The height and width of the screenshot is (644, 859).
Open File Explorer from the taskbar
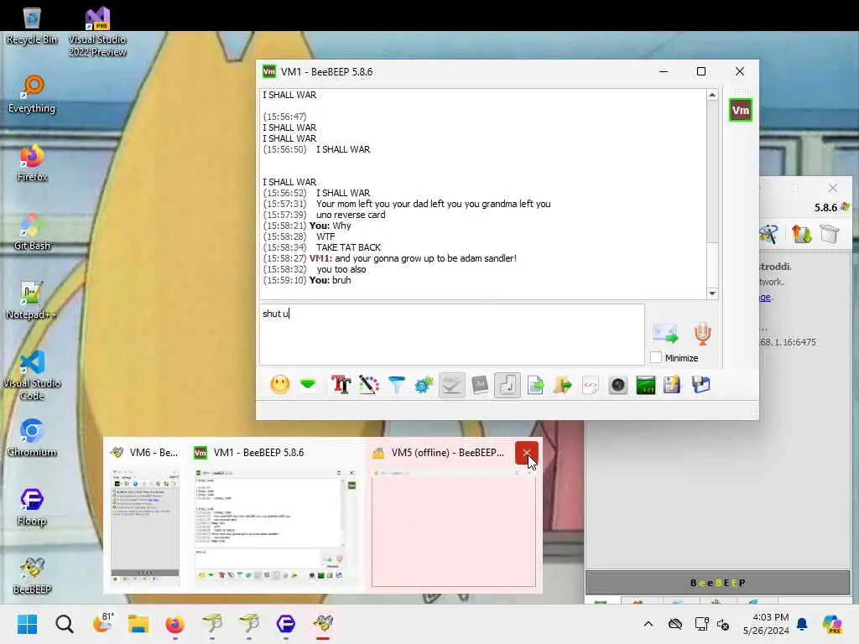click(x=138, y=624)
